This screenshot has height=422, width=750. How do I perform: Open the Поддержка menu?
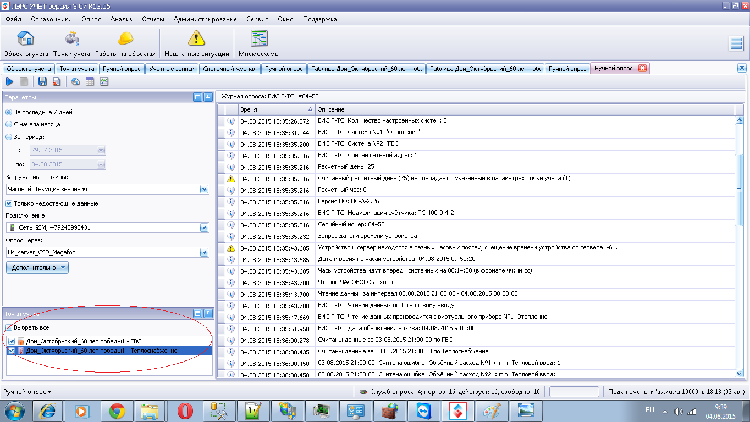click(x=320, y=19)
